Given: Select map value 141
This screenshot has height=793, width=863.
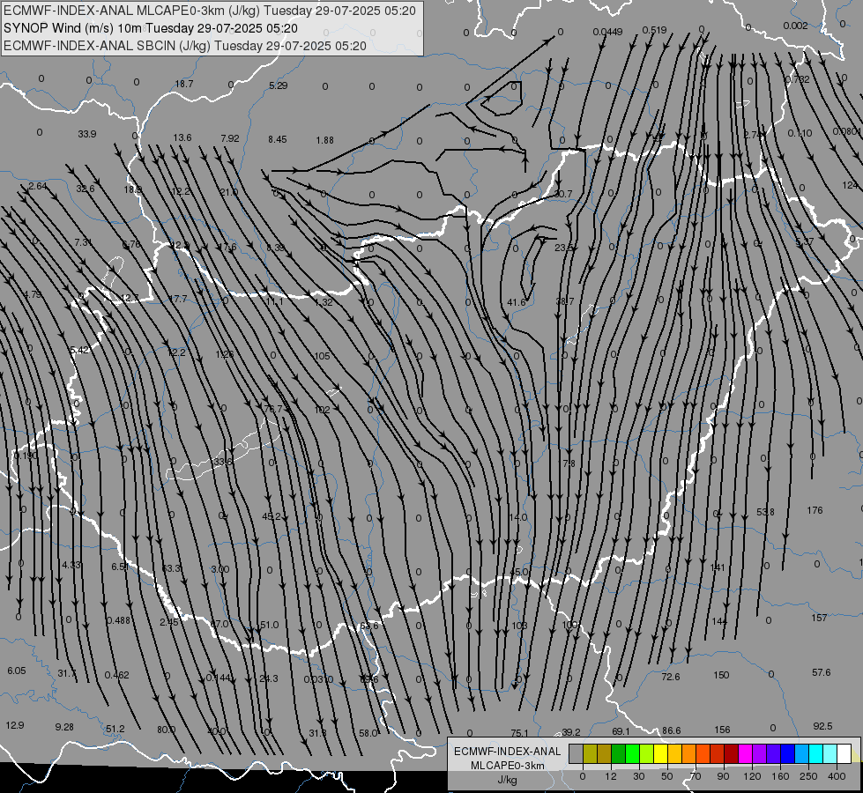Looking at the screenshot, I should click(x=718, y=567).
